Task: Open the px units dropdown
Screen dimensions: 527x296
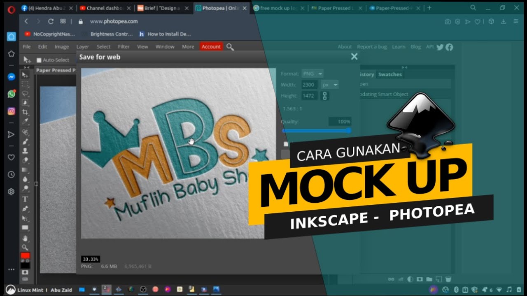Action: pyautogui.click(x=330, y=85)
